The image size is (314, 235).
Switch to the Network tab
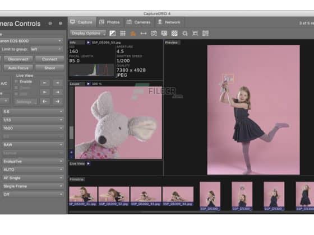169,22
